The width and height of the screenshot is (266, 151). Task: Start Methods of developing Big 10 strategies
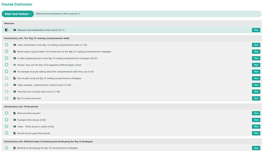pos(256,148)
